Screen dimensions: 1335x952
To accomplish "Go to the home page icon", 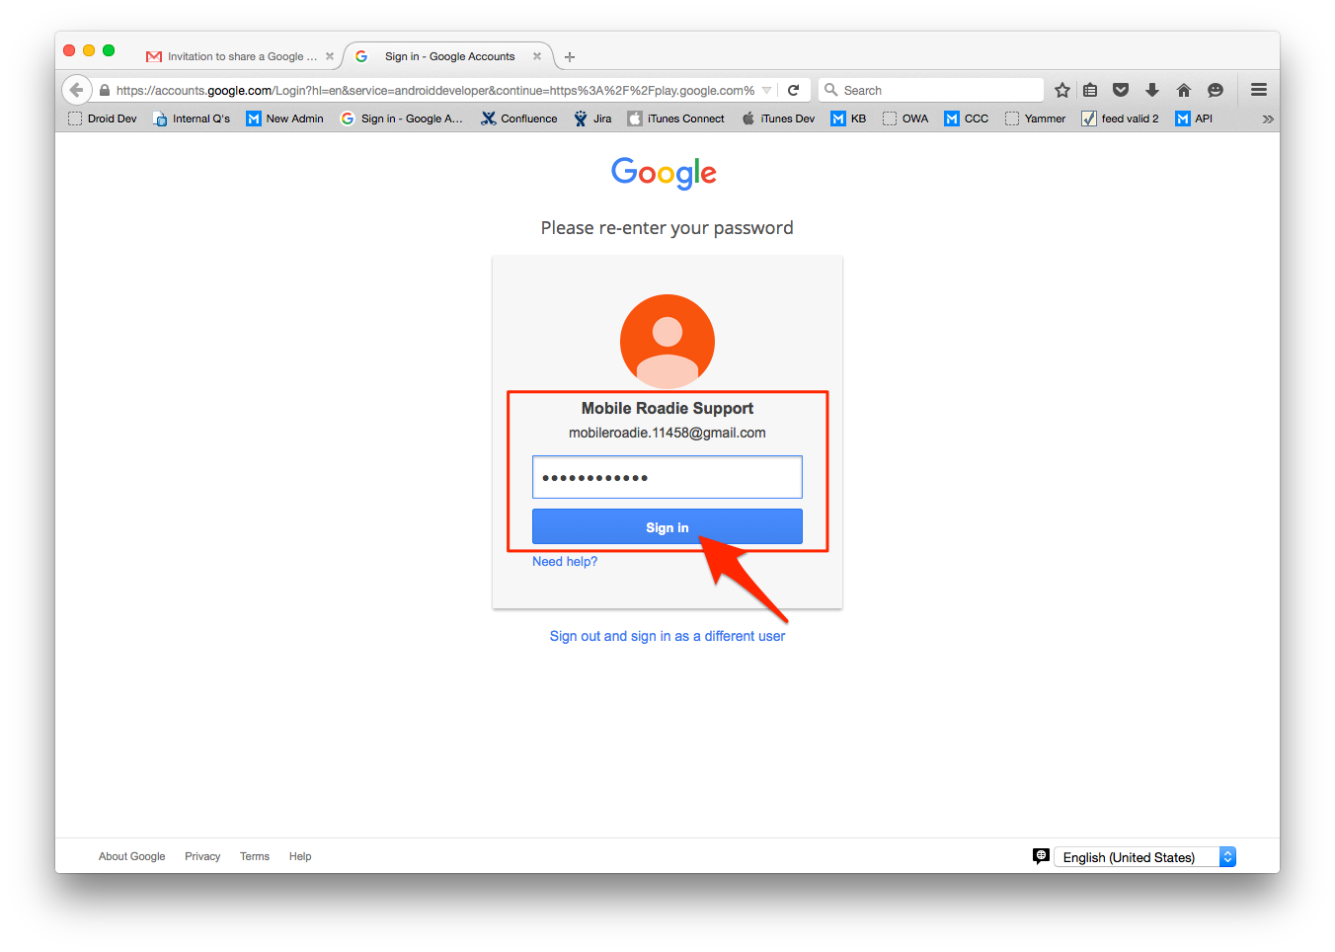I will pos(1184,90).
